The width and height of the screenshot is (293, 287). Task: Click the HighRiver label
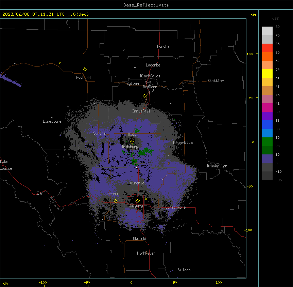coord(146,253)
